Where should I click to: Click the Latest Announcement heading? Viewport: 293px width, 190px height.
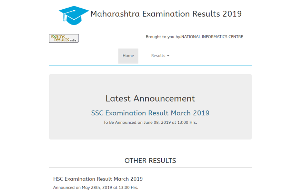point(150,98)
